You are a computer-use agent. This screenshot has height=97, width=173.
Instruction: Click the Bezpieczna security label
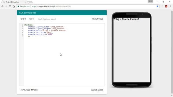pyautogui.click(x=25, y=6)
